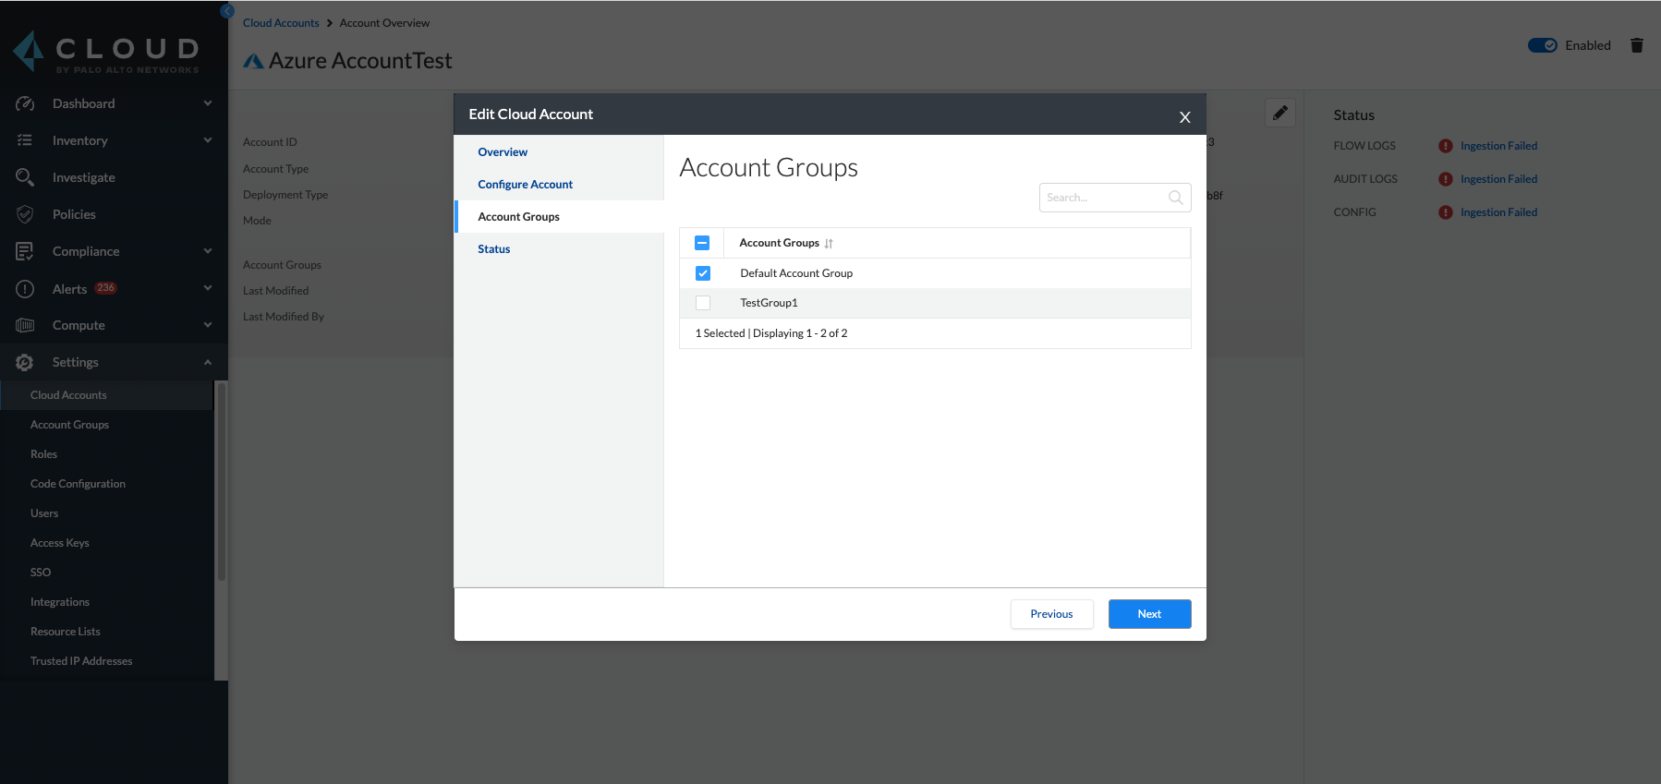
Task: Click the pencil edit icon
Action: coord(1279,113)
